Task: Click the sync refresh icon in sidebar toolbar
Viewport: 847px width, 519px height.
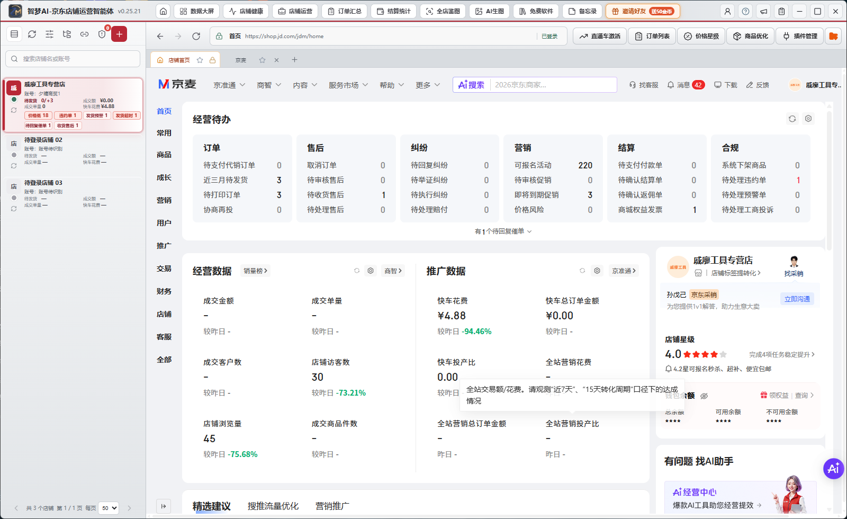Action: 32,34
